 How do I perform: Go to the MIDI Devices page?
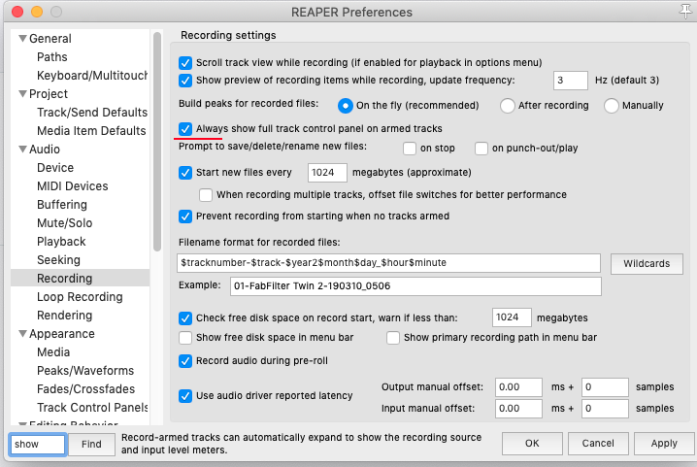[x=73, y=186]
